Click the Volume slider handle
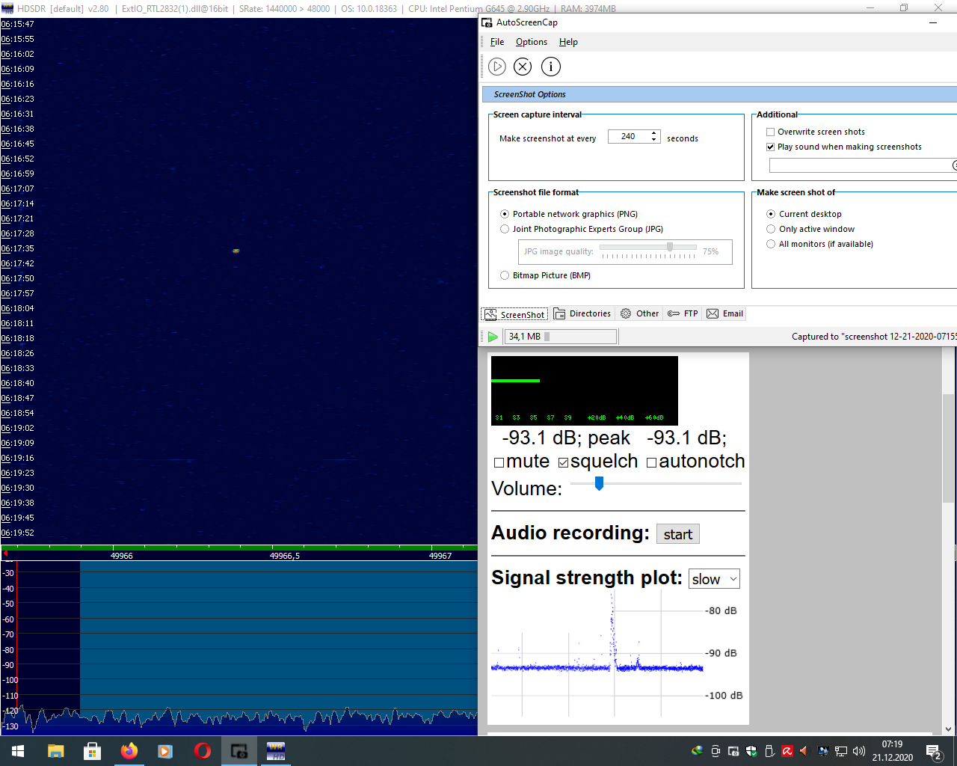This screenshot has width=957, height=766. pyautogui.click(x=599, y=484)
